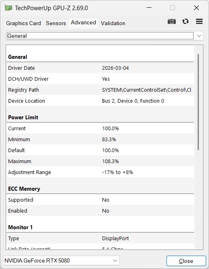
Task: Click the -17% to +8% value
Action: [117, 172]
